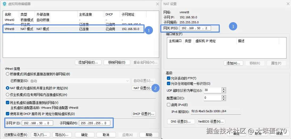The height and width of the screenshot is (139, 291).
Task: Click the 外部连接 column header
Action: [x=56, y=14]
